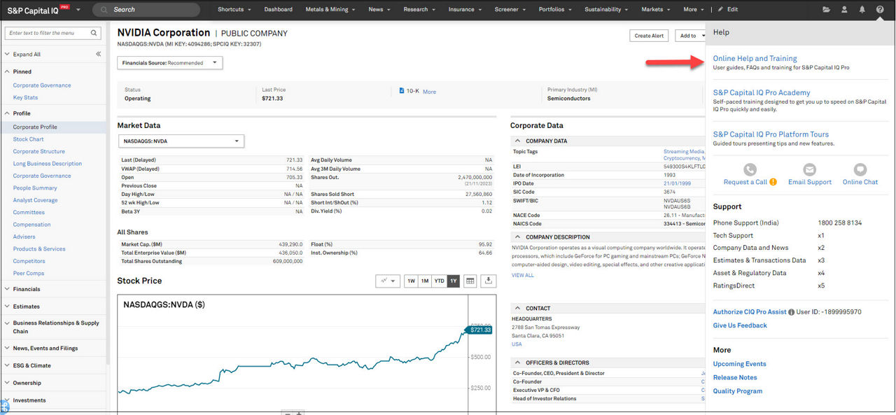
Task: Click the Quality Program link
Action: tap(738, 391)
